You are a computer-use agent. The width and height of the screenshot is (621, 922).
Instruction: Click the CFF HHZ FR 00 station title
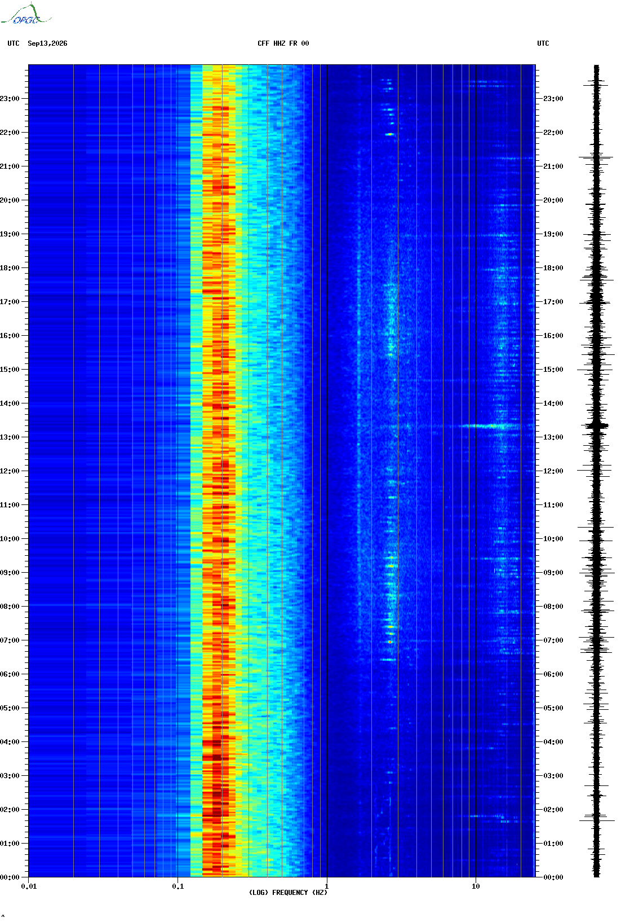283,43
